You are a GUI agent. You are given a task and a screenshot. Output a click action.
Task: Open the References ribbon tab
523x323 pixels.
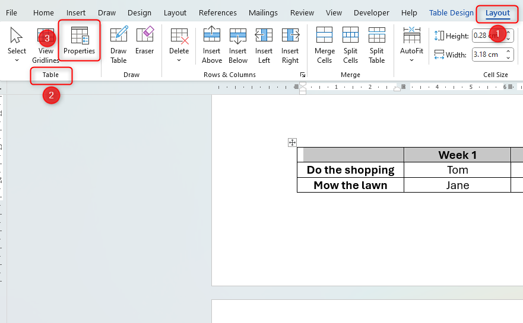(x=217, y=12)
